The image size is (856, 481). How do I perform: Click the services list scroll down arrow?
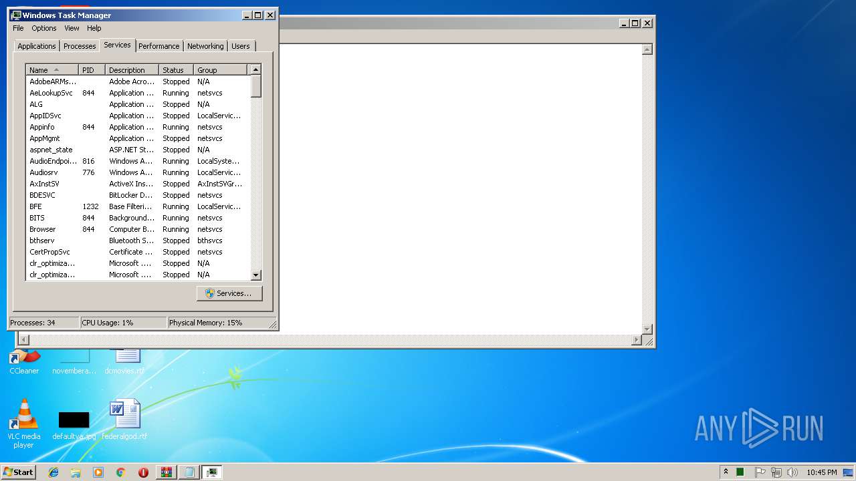(x=255, y=275)
